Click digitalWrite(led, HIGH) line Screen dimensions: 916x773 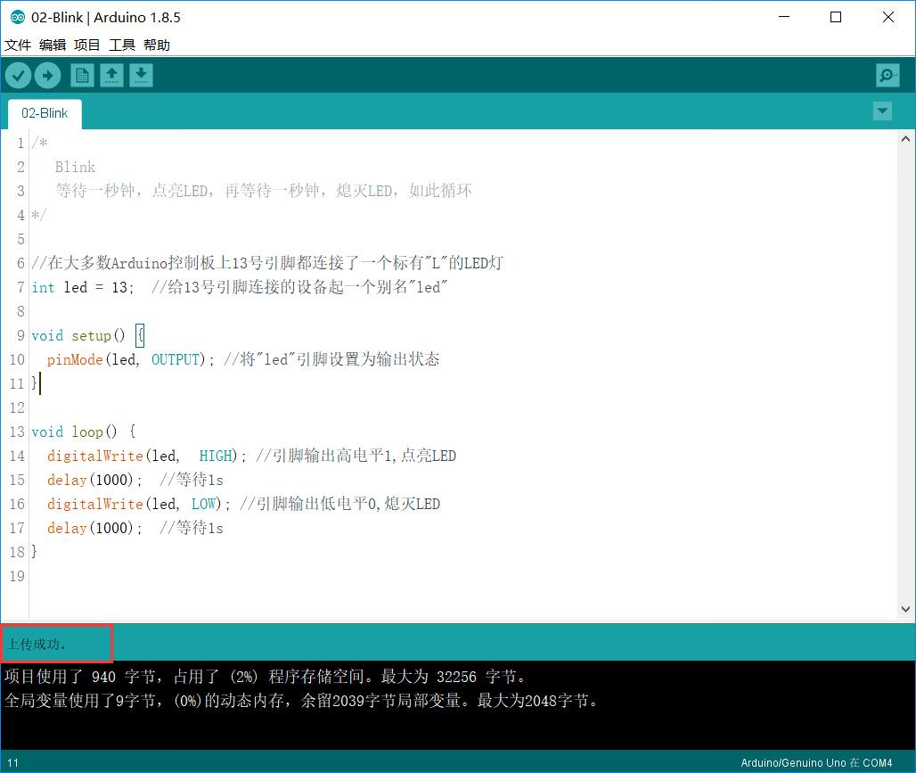coord(147,456)
